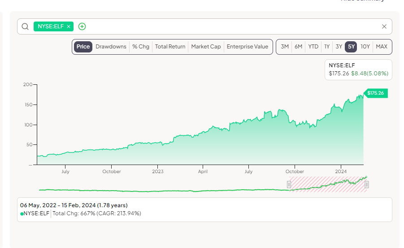Click the left range slider handle
The width and height of the screenshot is (404, 248).
coord(289,185)
